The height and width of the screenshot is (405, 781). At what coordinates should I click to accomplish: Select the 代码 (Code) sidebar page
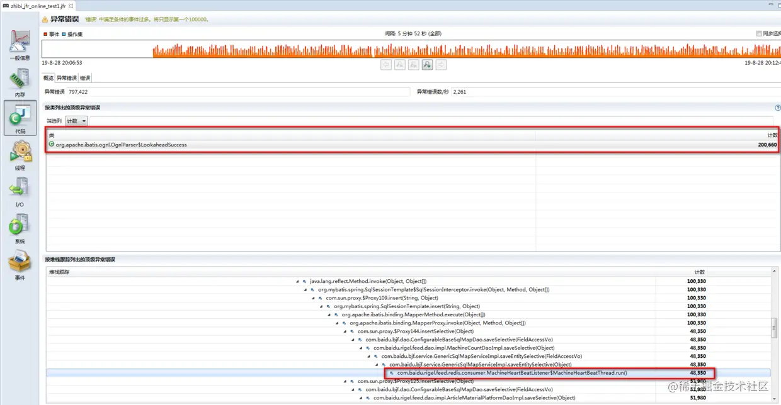click(20, 118)
